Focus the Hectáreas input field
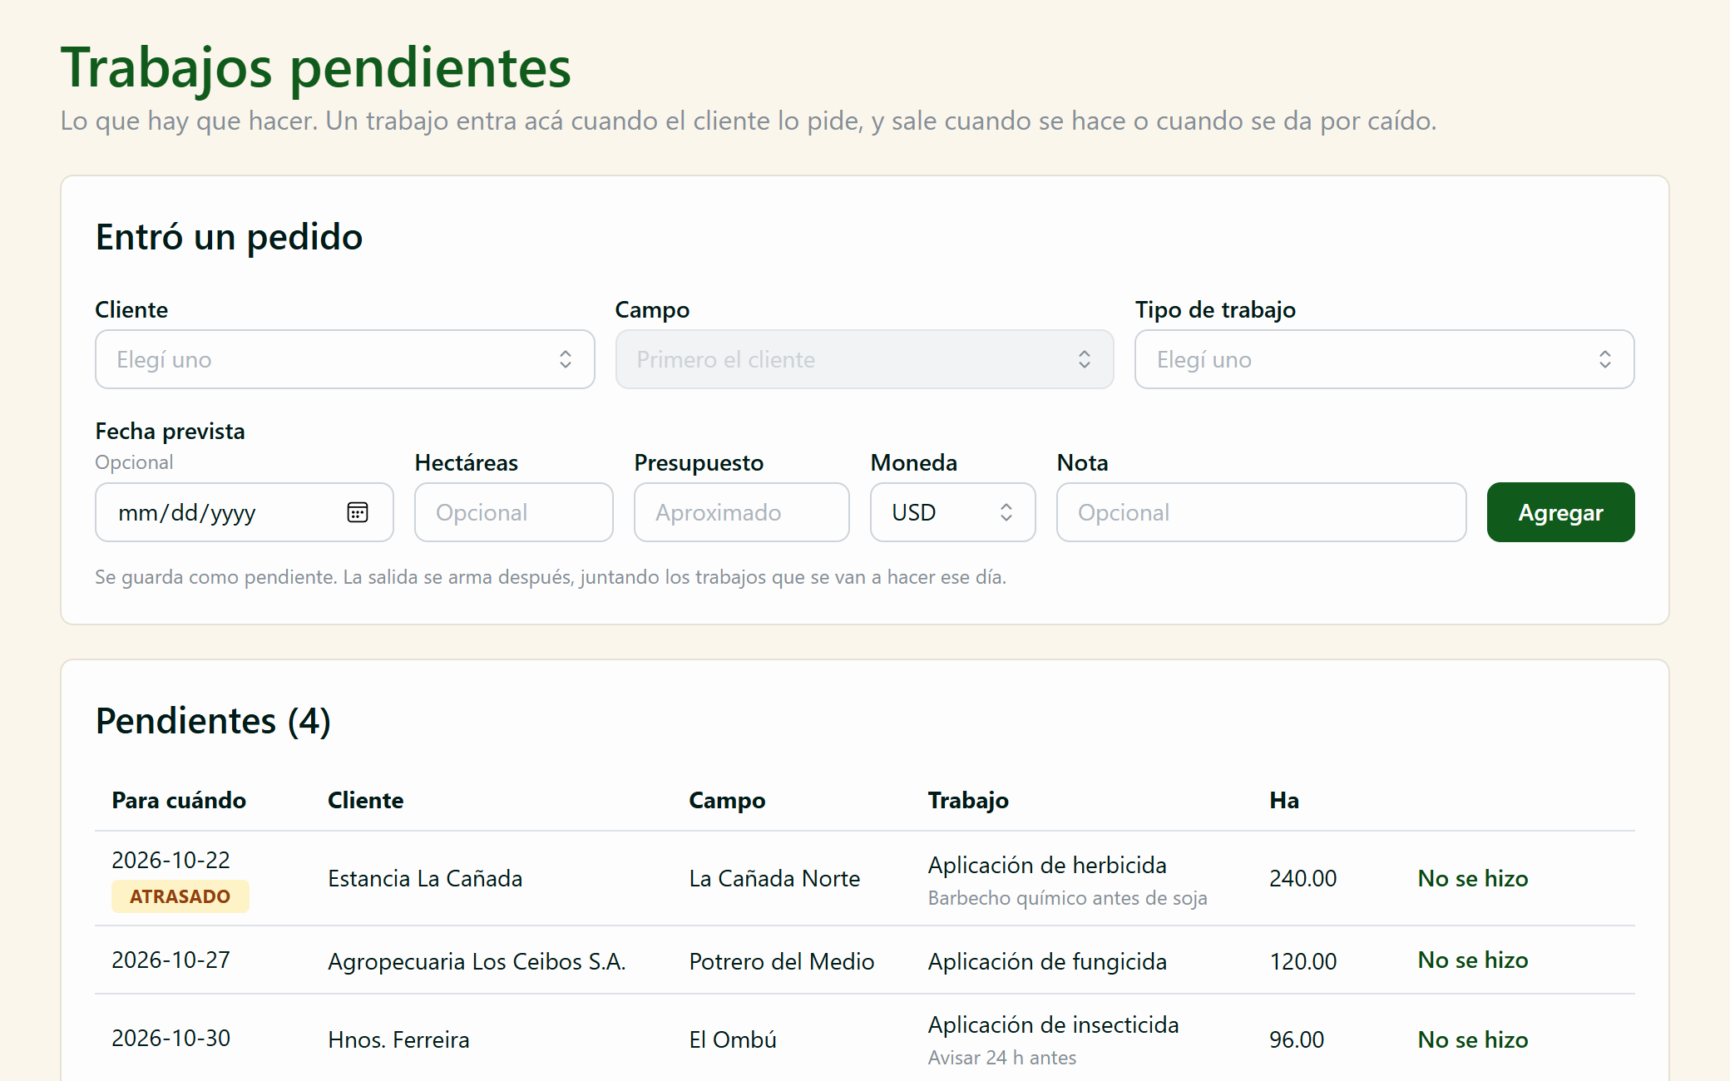Image resolution: width=1730 pixels, height=1081 pixels. [514, 512]
